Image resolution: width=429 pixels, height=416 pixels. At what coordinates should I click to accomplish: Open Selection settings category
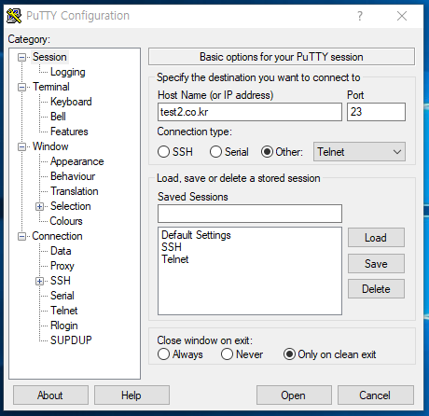(x=71, y=206)
